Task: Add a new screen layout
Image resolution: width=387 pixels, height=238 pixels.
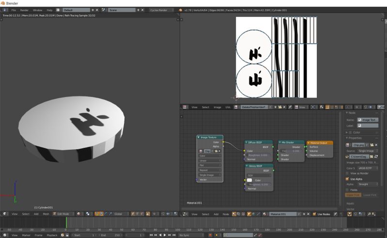Action: click(x=93, y=10)
